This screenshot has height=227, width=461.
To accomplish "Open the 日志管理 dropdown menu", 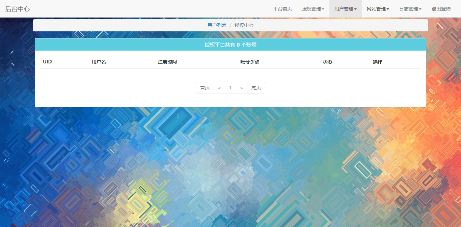I will pos(410,9).
